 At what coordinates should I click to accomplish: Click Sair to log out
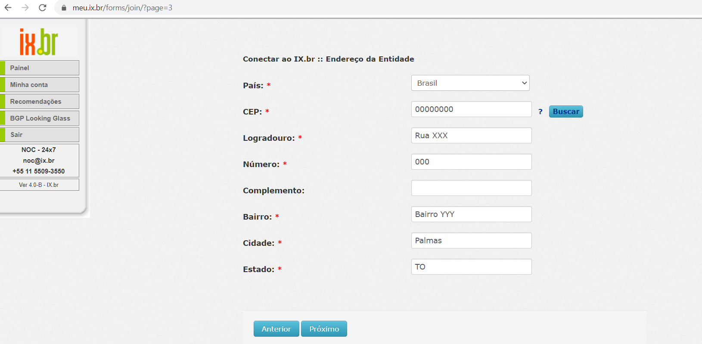[40, 135]
